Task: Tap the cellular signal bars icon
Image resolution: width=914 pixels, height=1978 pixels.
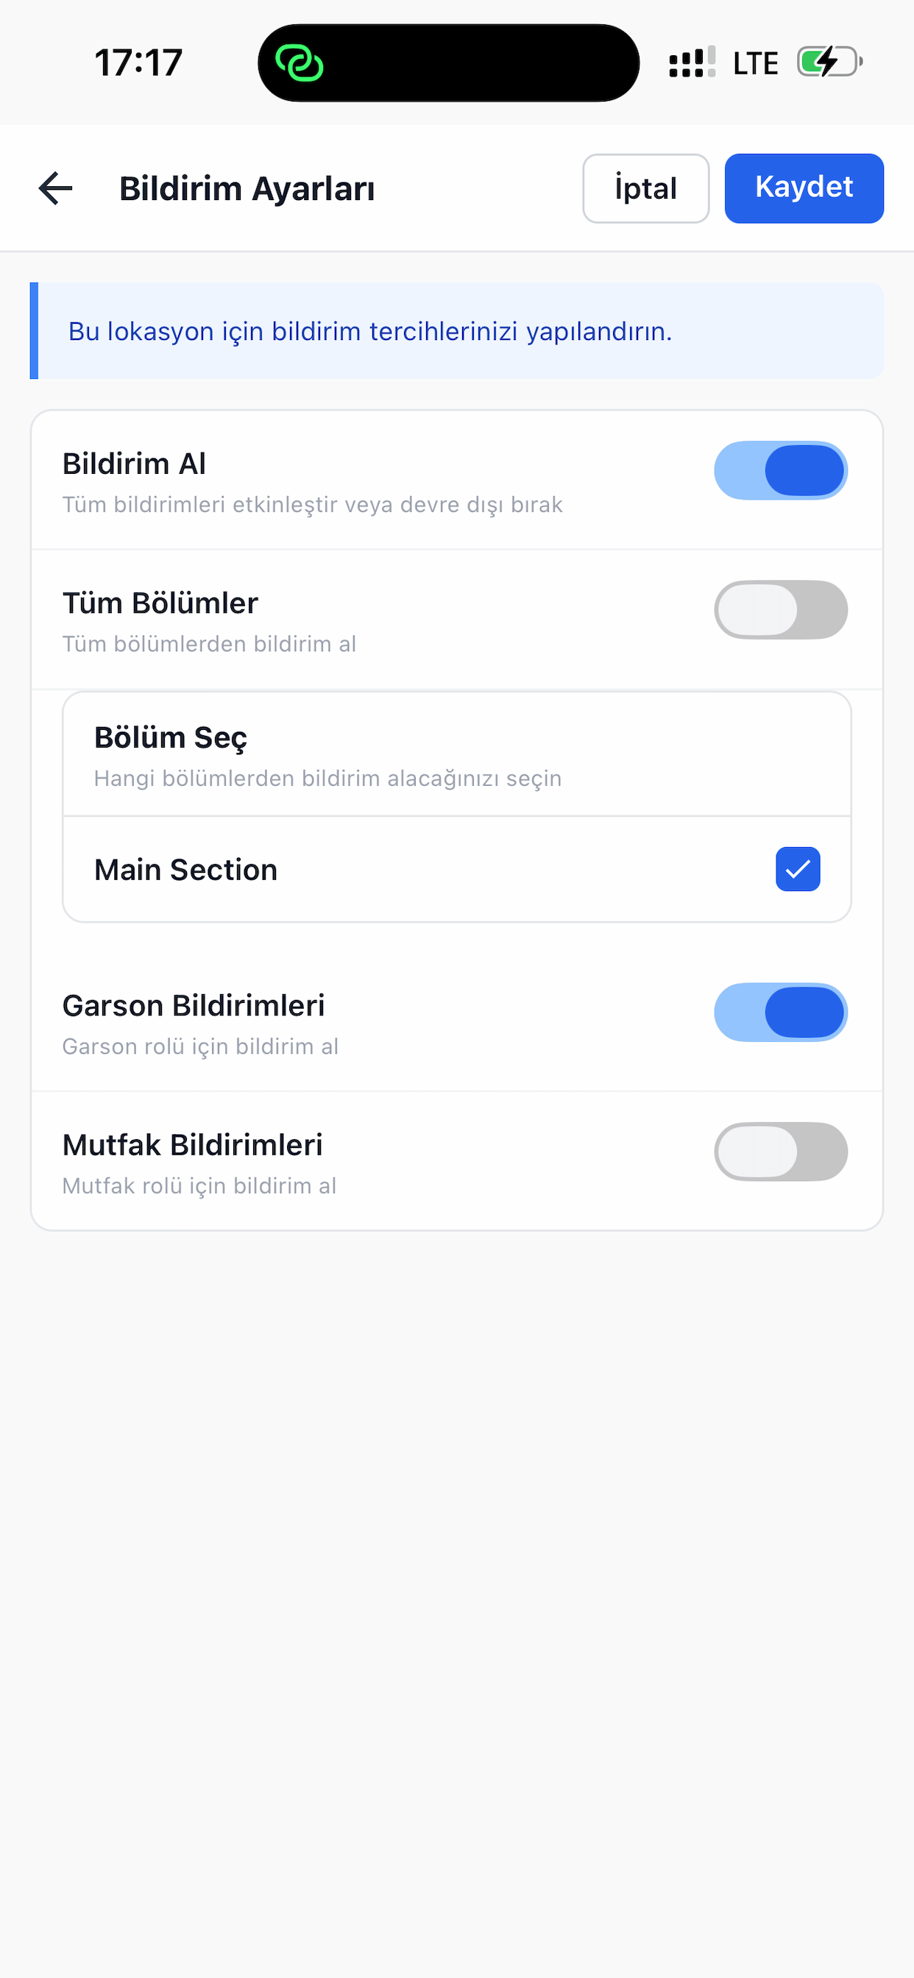Action: 692,63
